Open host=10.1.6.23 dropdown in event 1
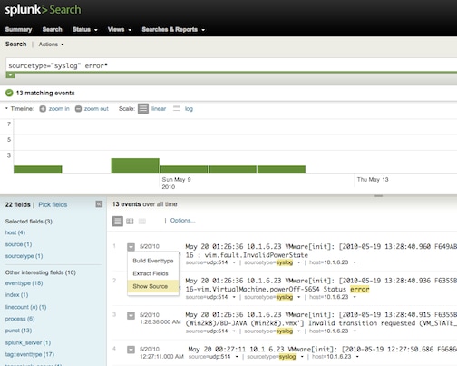The height and width of the screenshot is (366, 457). pos(355,262)
